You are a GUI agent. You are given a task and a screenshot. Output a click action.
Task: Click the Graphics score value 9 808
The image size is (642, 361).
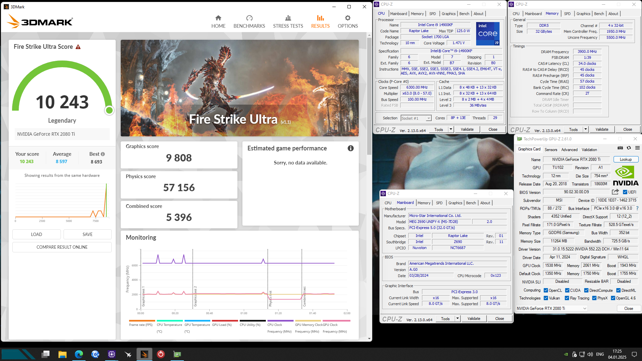pyautogui.click(x=179, y=158)
